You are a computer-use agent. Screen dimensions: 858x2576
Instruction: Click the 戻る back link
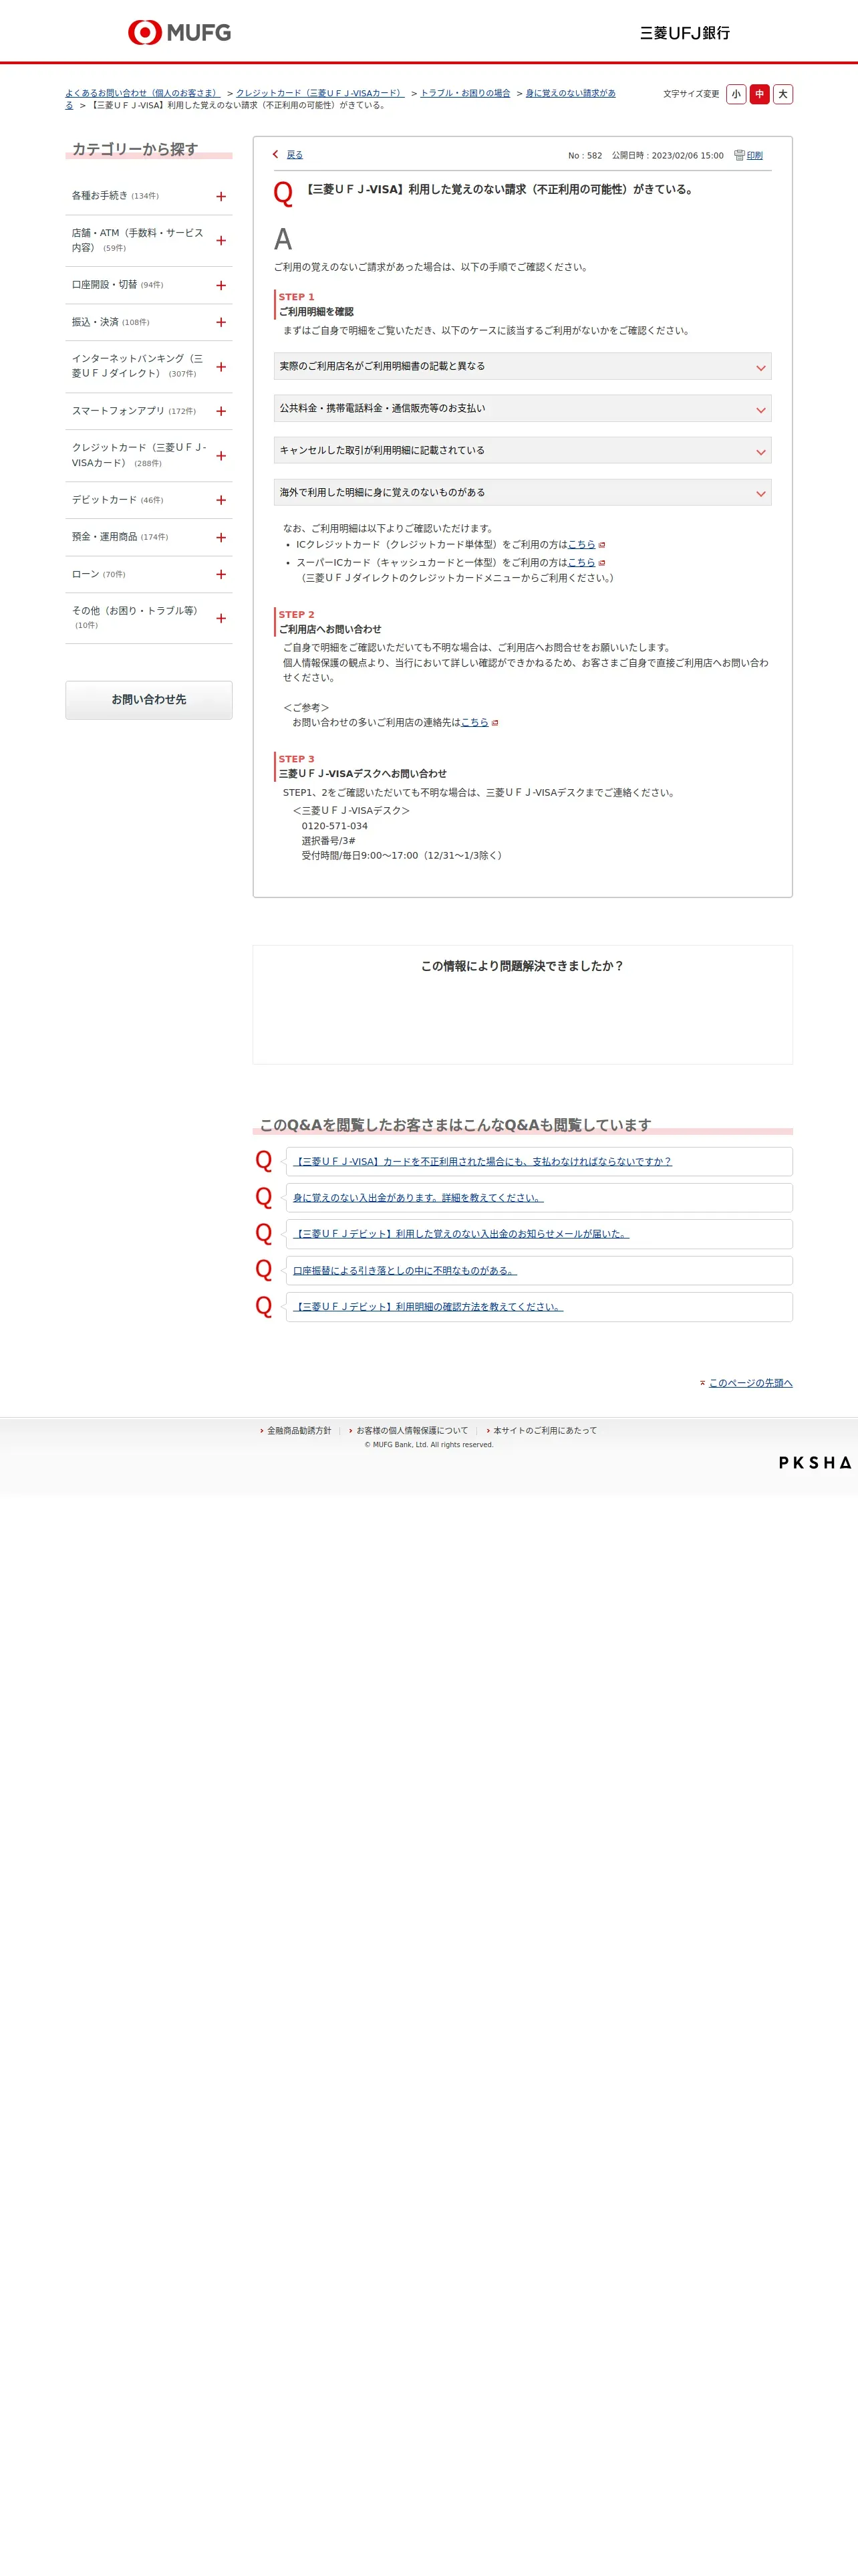tap(295, 155)
